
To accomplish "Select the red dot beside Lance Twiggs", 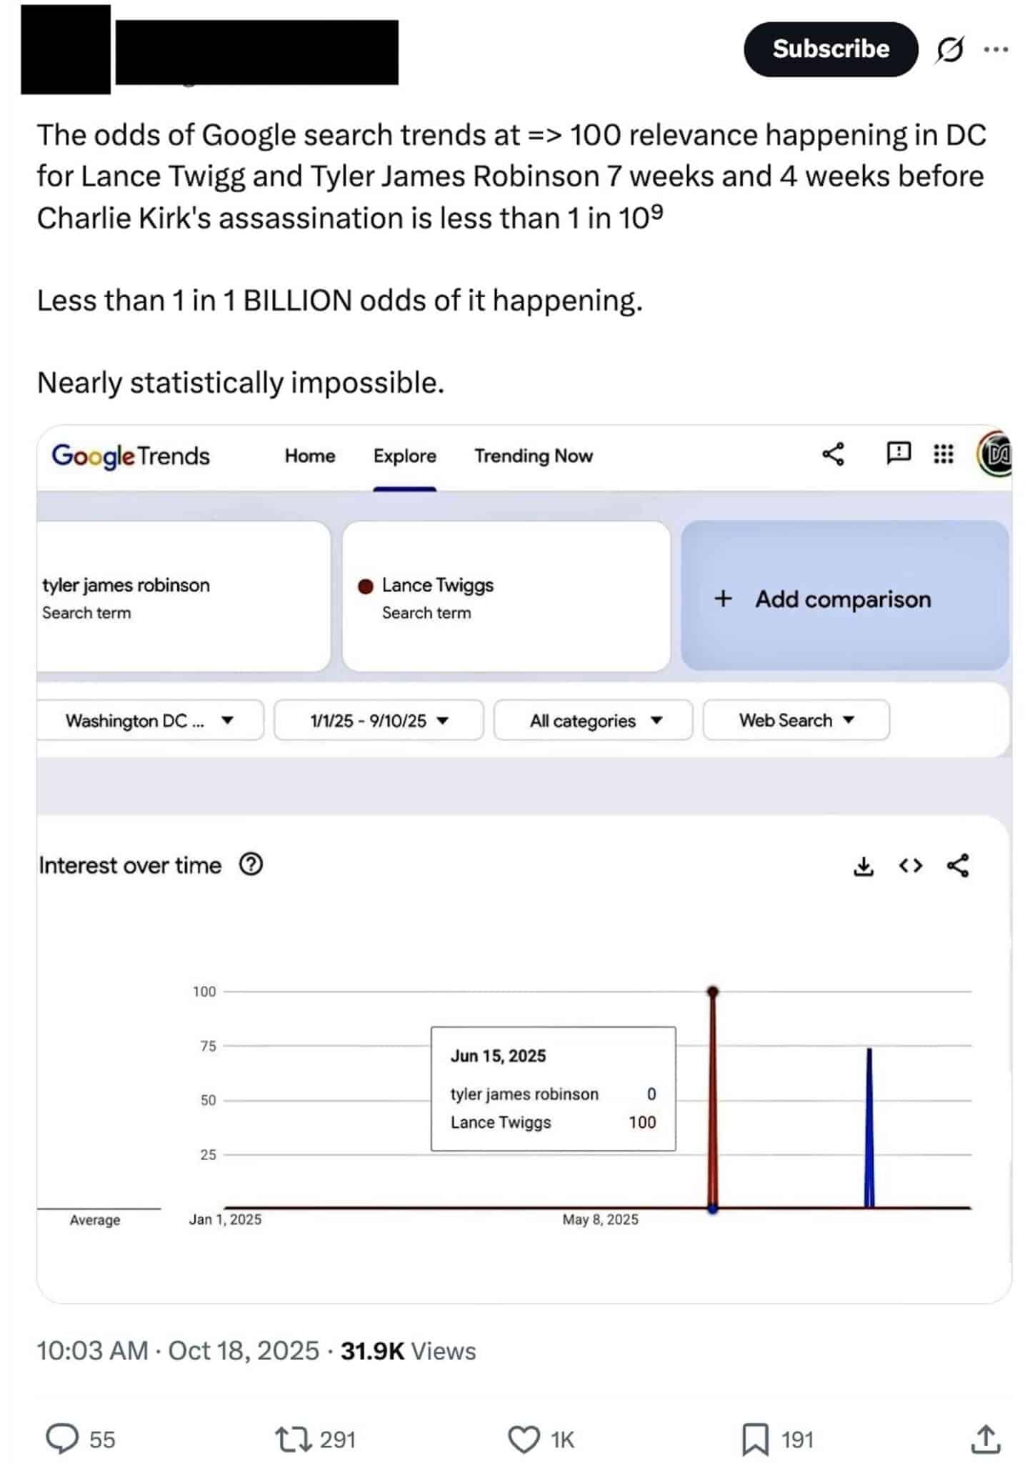I will [x=366, y=585].
